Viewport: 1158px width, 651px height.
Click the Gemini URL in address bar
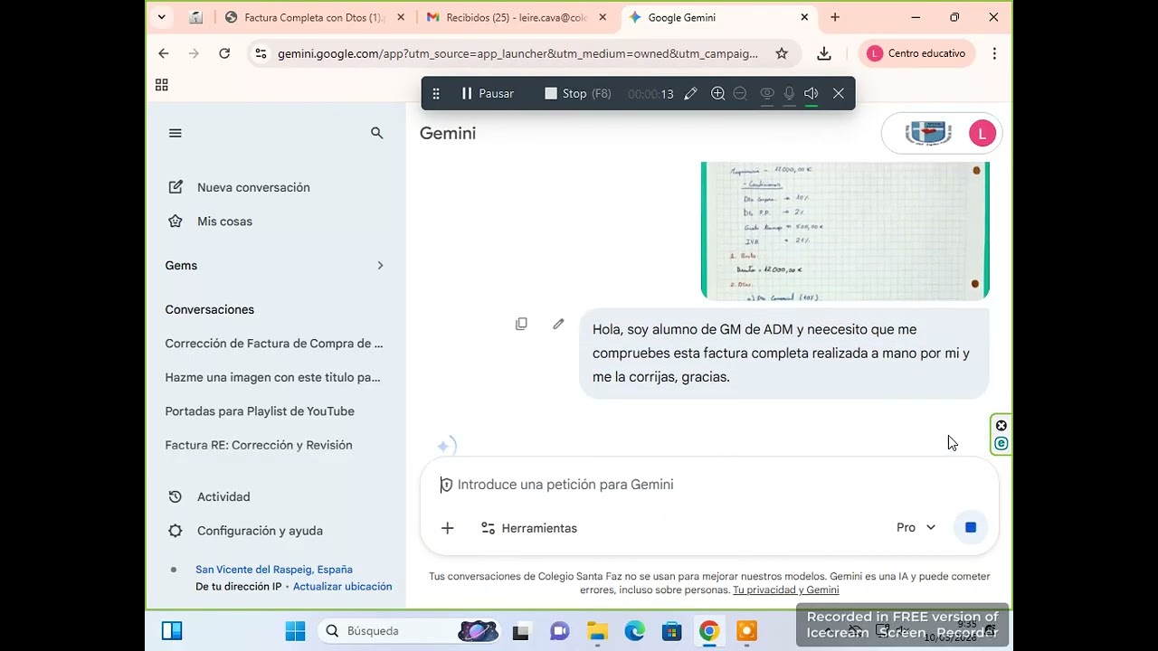517,53
